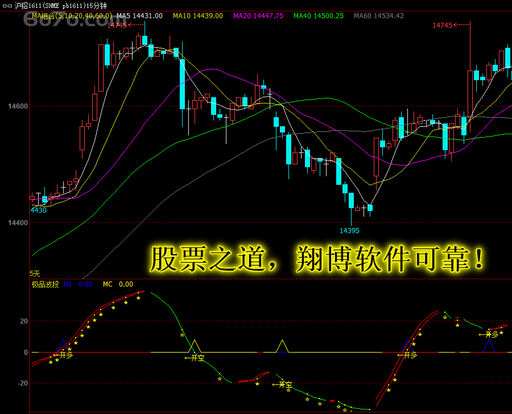Select the -20 level label on the indicator axis

(x=23, y=383)
